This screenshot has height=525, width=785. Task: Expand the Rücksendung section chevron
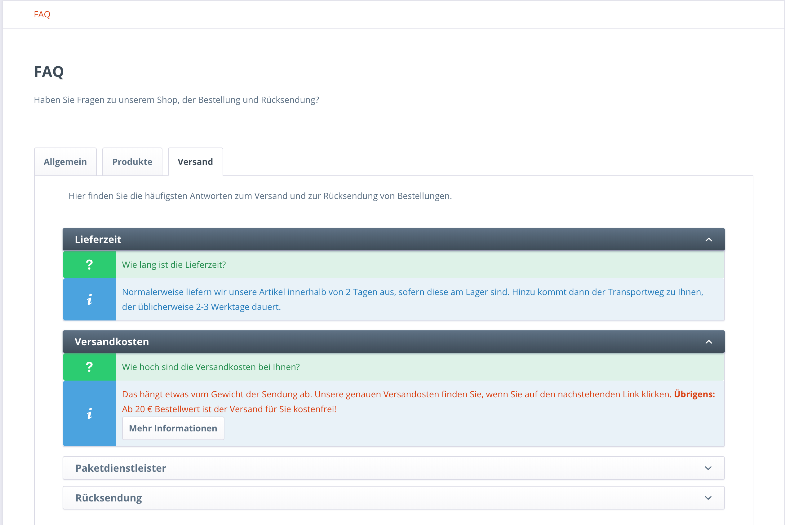click(x=708, y=498)
